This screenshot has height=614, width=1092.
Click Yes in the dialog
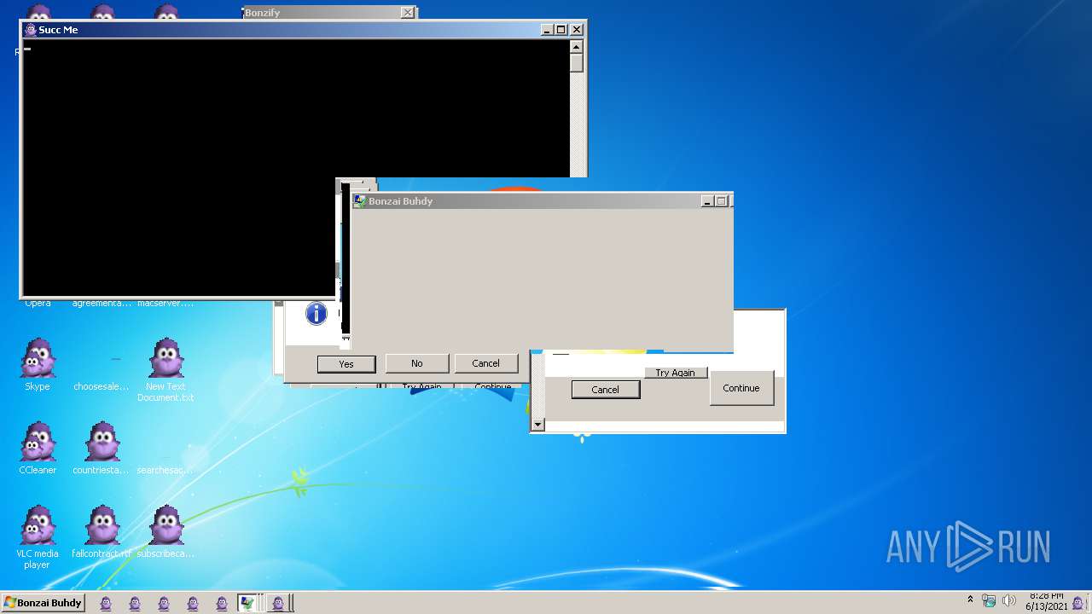pos(346,364)
